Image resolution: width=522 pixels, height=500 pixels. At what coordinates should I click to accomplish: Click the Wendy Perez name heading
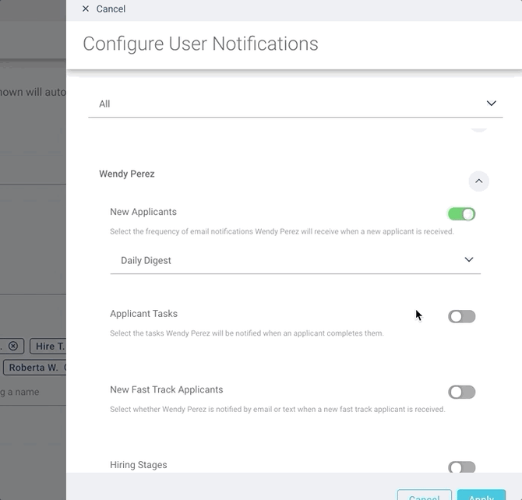pyautogui.click(x=127, y=174)
